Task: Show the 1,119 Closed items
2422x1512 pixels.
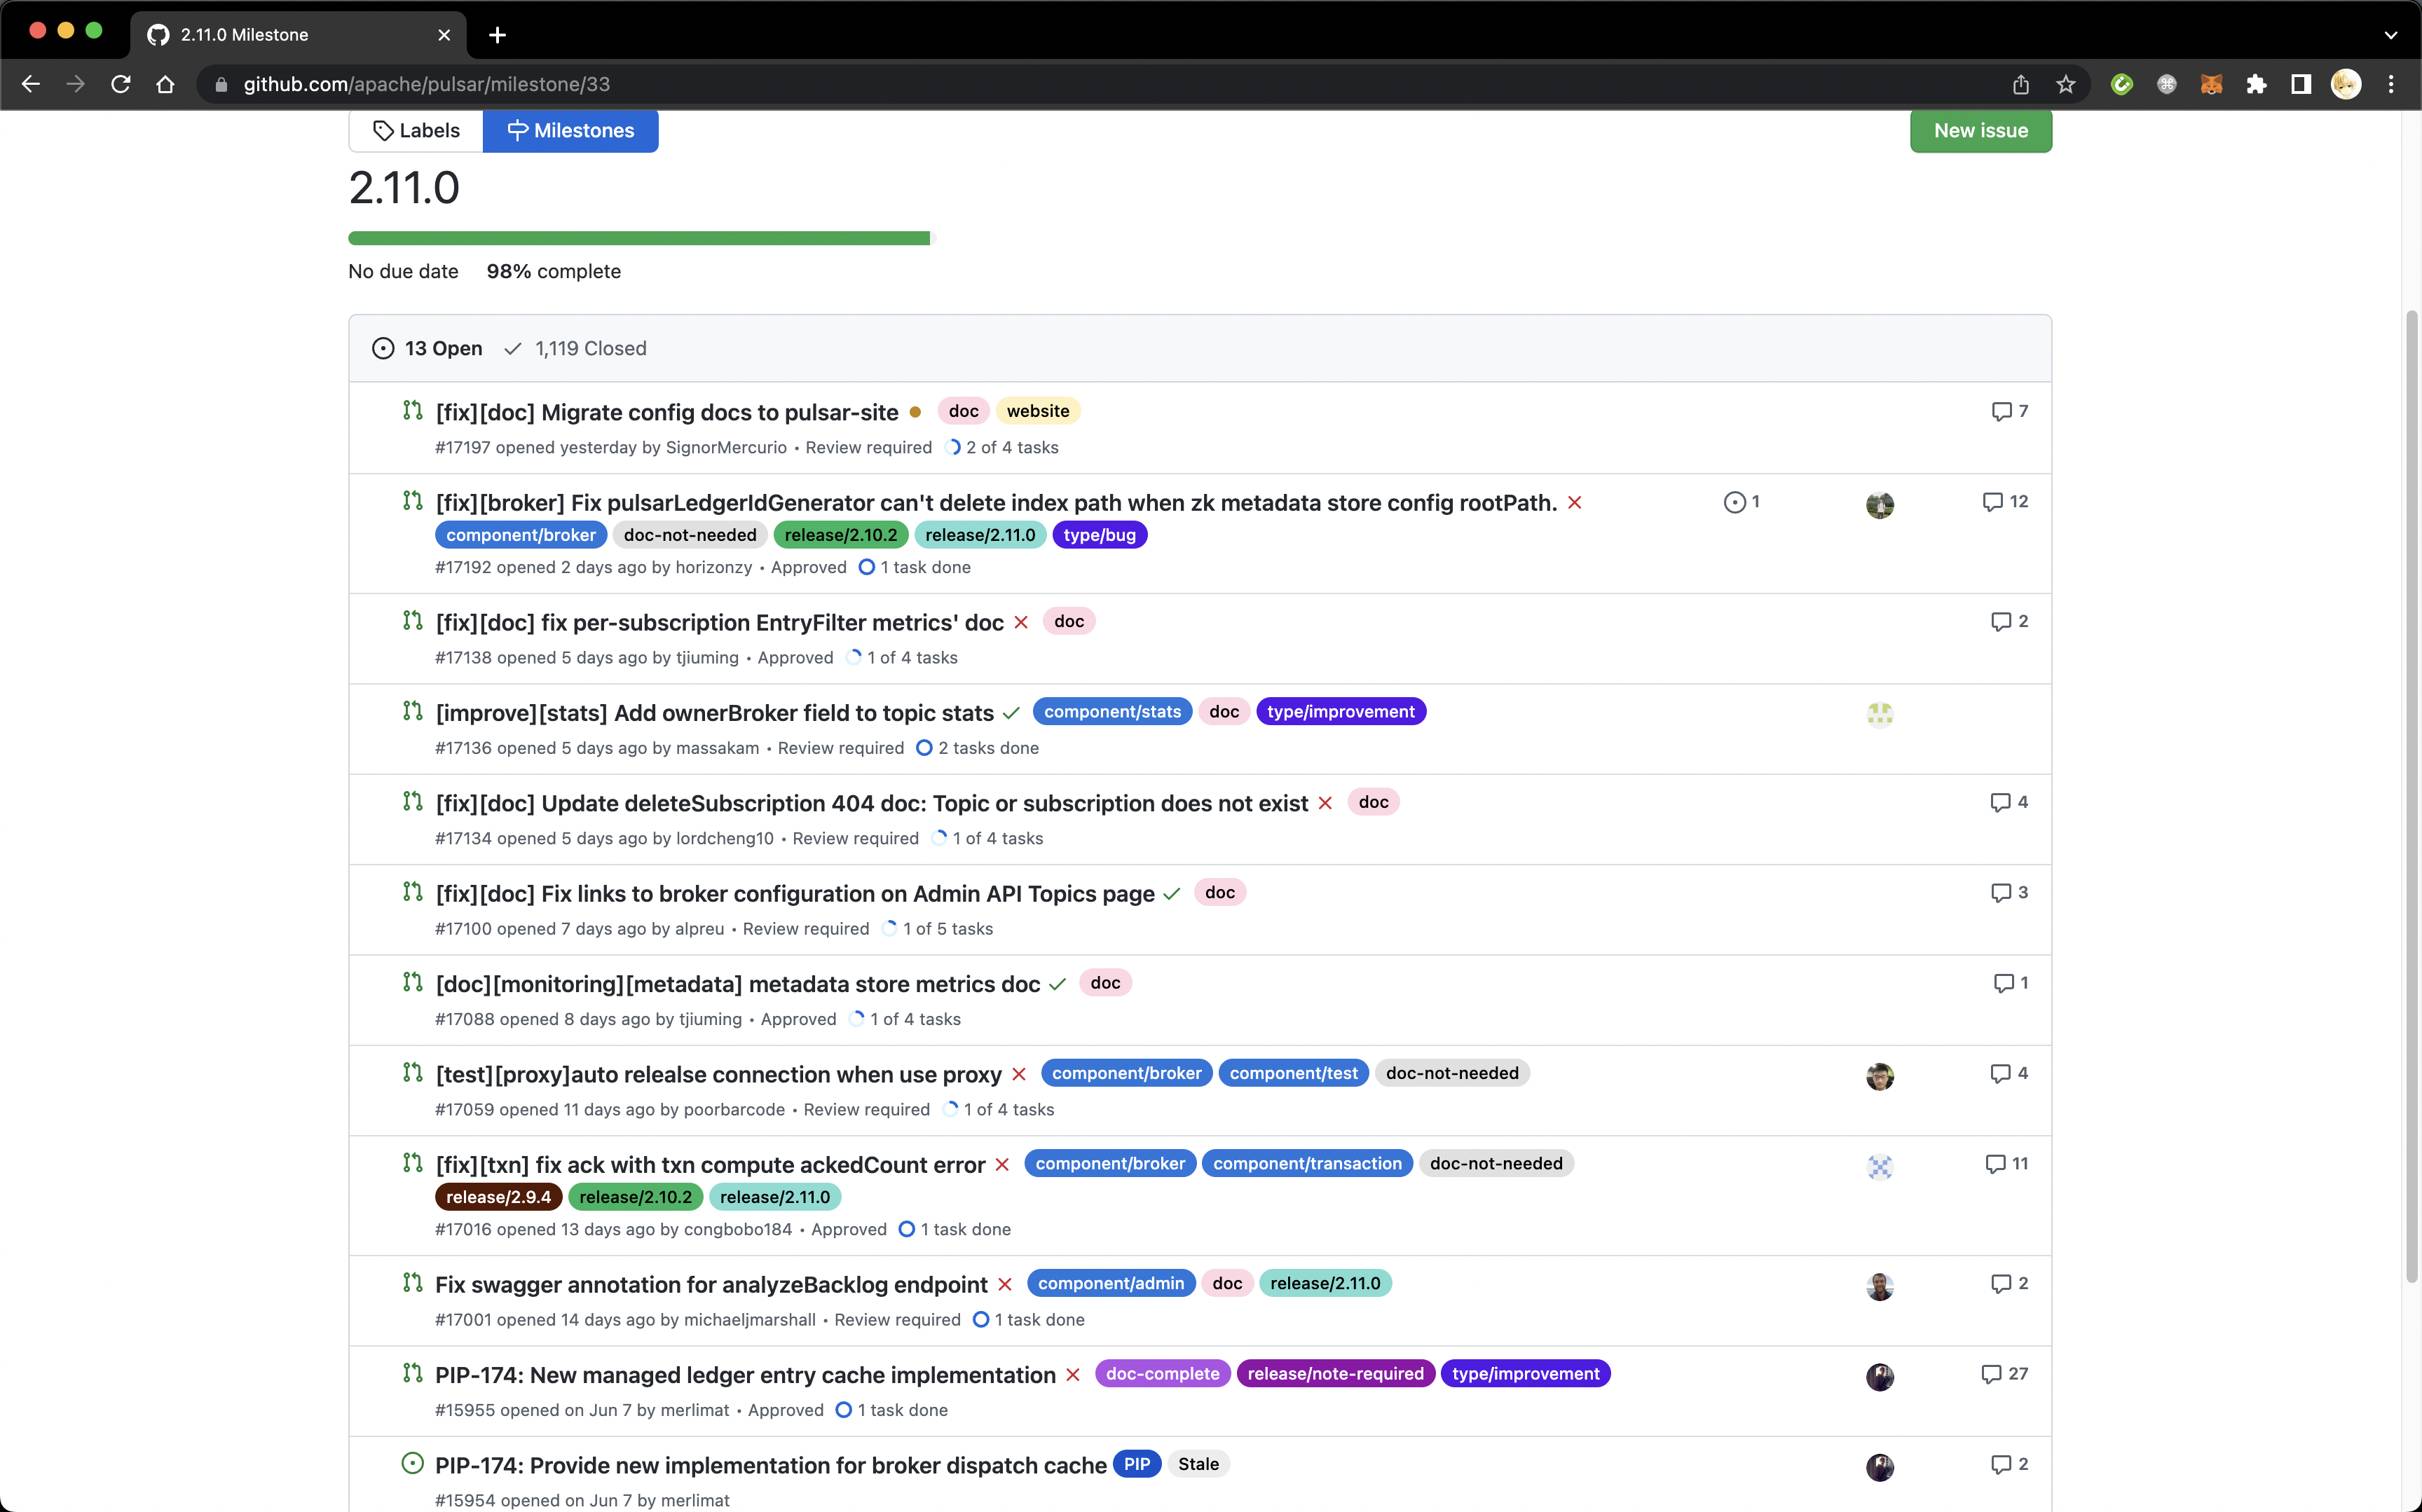Action: (x=575, y=348)
